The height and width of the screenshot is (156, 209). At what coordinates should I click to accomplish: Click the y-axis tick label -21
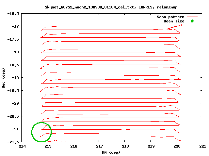pyautogui.click(x=15, y=129)
